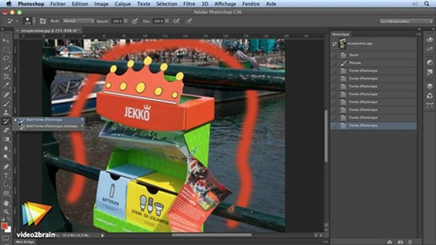Select the Type tool

[x=6, y=176]
